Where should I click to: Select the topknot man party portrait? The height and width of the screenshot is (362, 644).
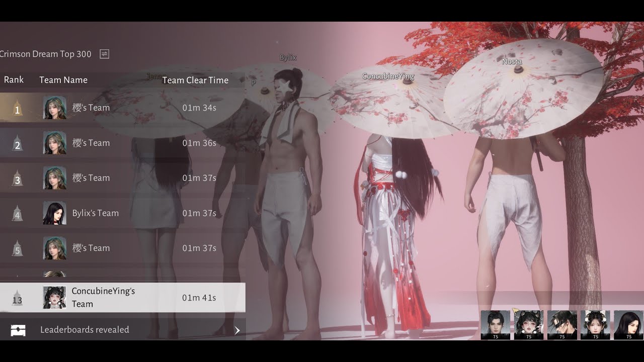(x=496, y=325)
